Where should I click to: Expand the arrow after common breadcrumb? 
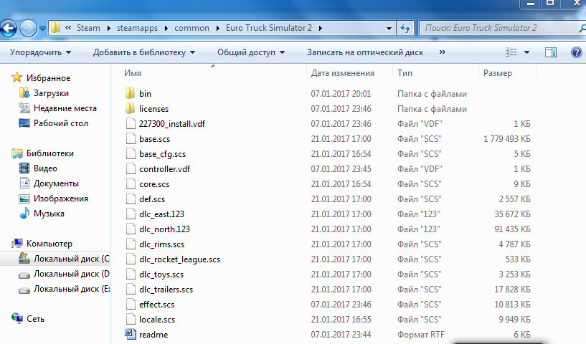coord(217,29)
